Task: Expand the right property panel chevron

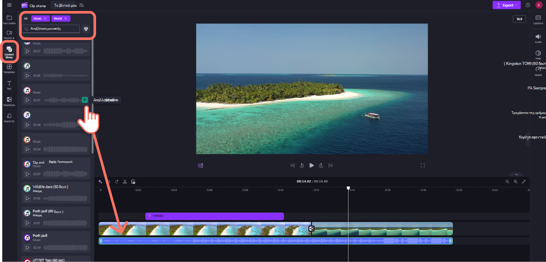Action: tap(528, 139)
